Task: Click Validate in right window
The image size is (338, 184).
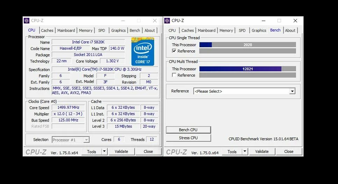Action: (x=262, y=152)
